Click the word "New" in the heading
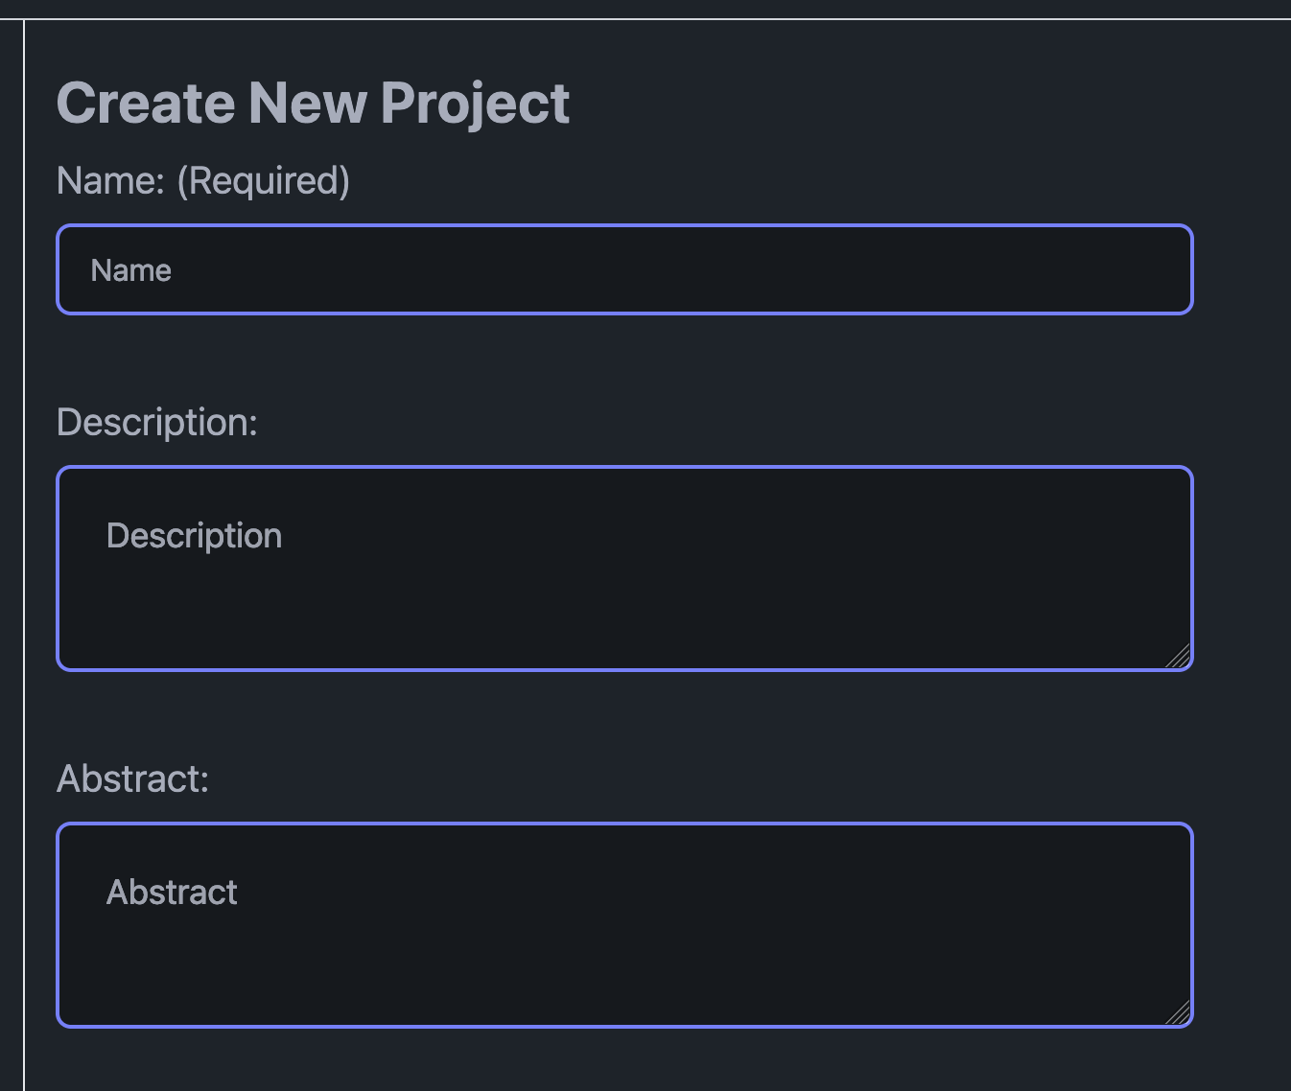Image resolution: width=1291 pixels, height=1091 pixels. [x=307, y=103]
